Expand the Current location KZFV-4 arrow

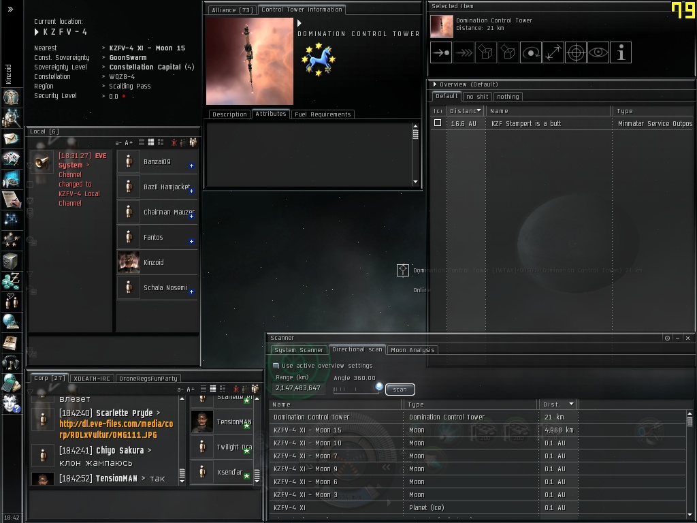pyautogui.click(x=37, y=32)
